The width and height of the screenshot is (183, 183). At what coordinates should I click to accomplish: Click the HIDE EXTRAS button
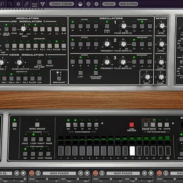pos(129,4)
